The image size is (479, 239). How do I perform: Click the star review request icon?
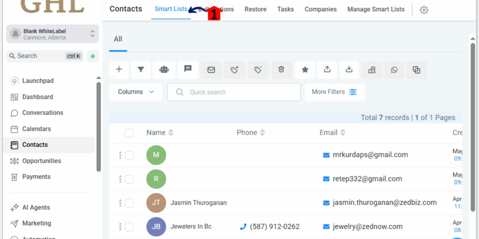[x=305, y=70]
